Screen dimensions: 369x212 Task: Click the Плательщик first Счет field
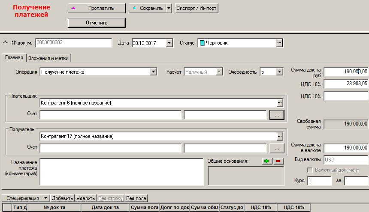click(111, 115)
